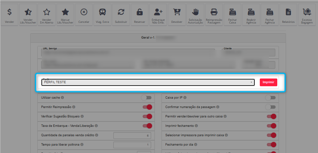Open Devolver shopping cart icon

pos(177,12)
